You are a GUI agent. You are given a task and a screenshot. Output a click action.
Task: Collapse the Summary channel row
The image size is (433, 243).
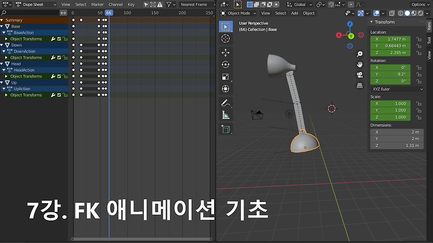click(x=2, y=20)
